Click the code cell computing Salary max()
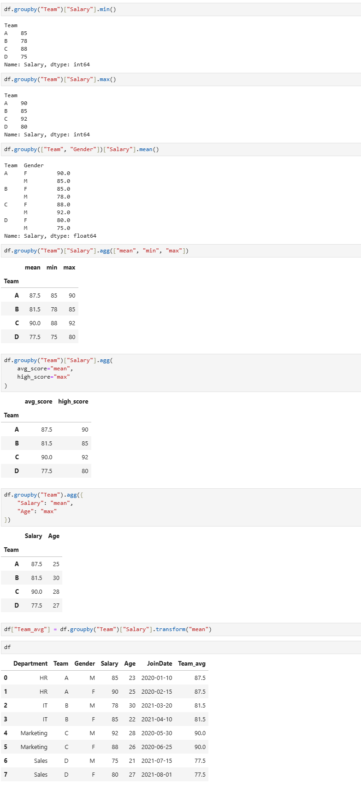Screen dimensions: 361x790 click(x=180, y=79)
